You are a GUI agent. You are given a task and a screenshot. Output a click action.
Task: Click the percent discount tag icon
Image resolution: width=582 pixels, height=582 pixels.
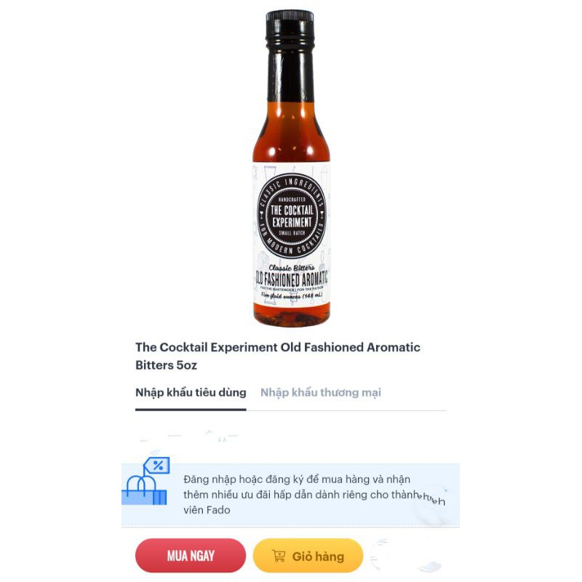[x=156, y=465]
